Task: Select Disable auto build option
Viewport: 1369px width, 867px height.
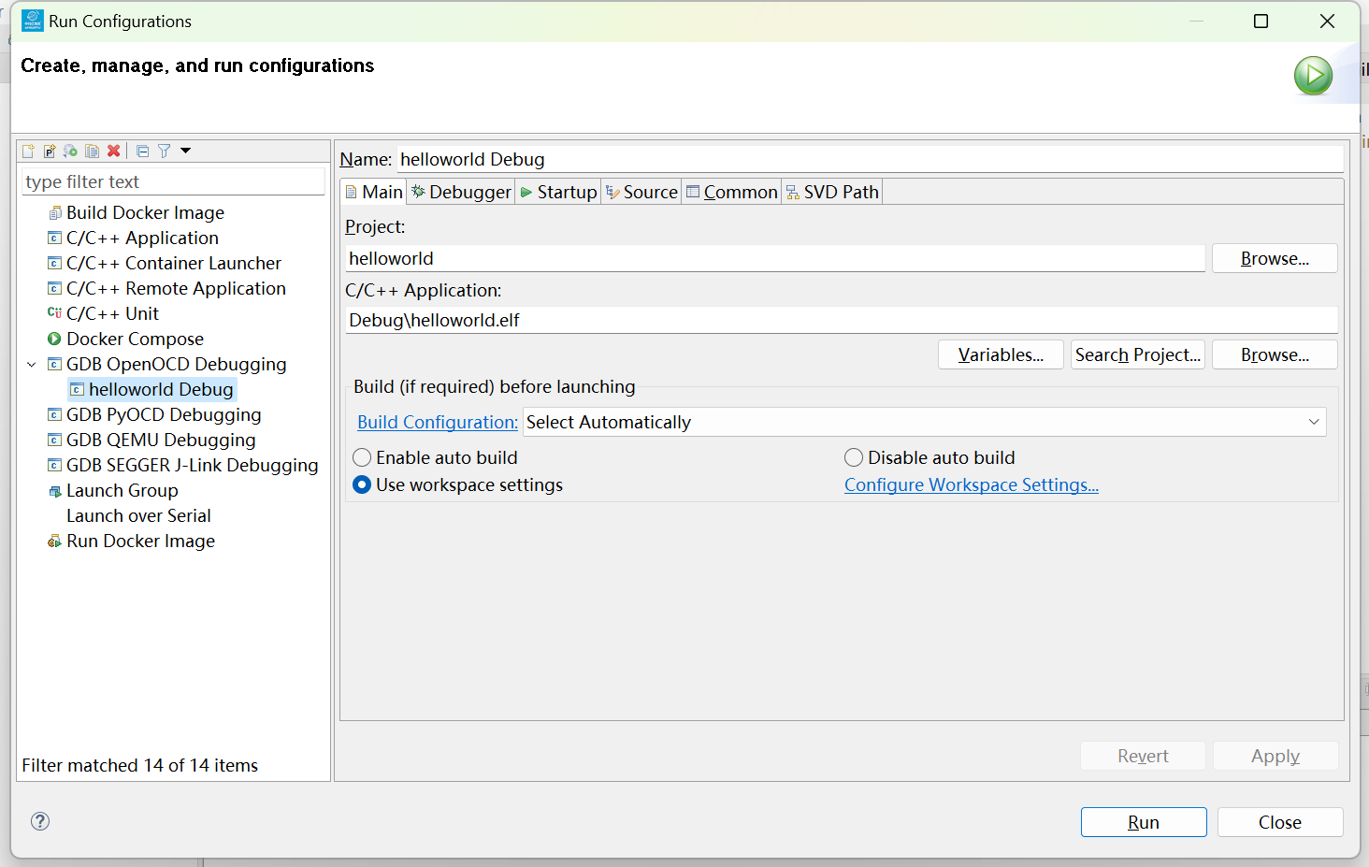Action: [x=854, y=457]
